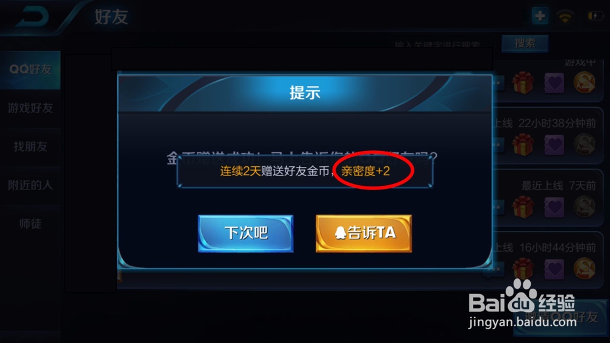
Task: Open the 找朋友 tab
Action: coord(30,146)
